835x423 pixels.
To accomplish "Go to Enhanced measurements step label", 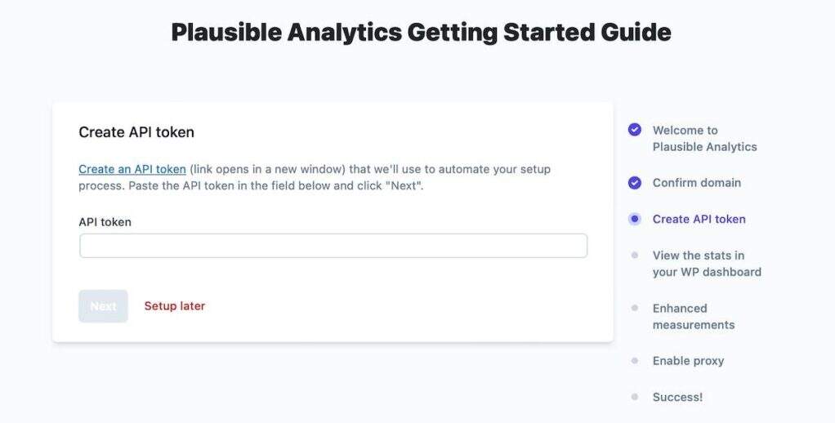I will (x=693, y=316).
